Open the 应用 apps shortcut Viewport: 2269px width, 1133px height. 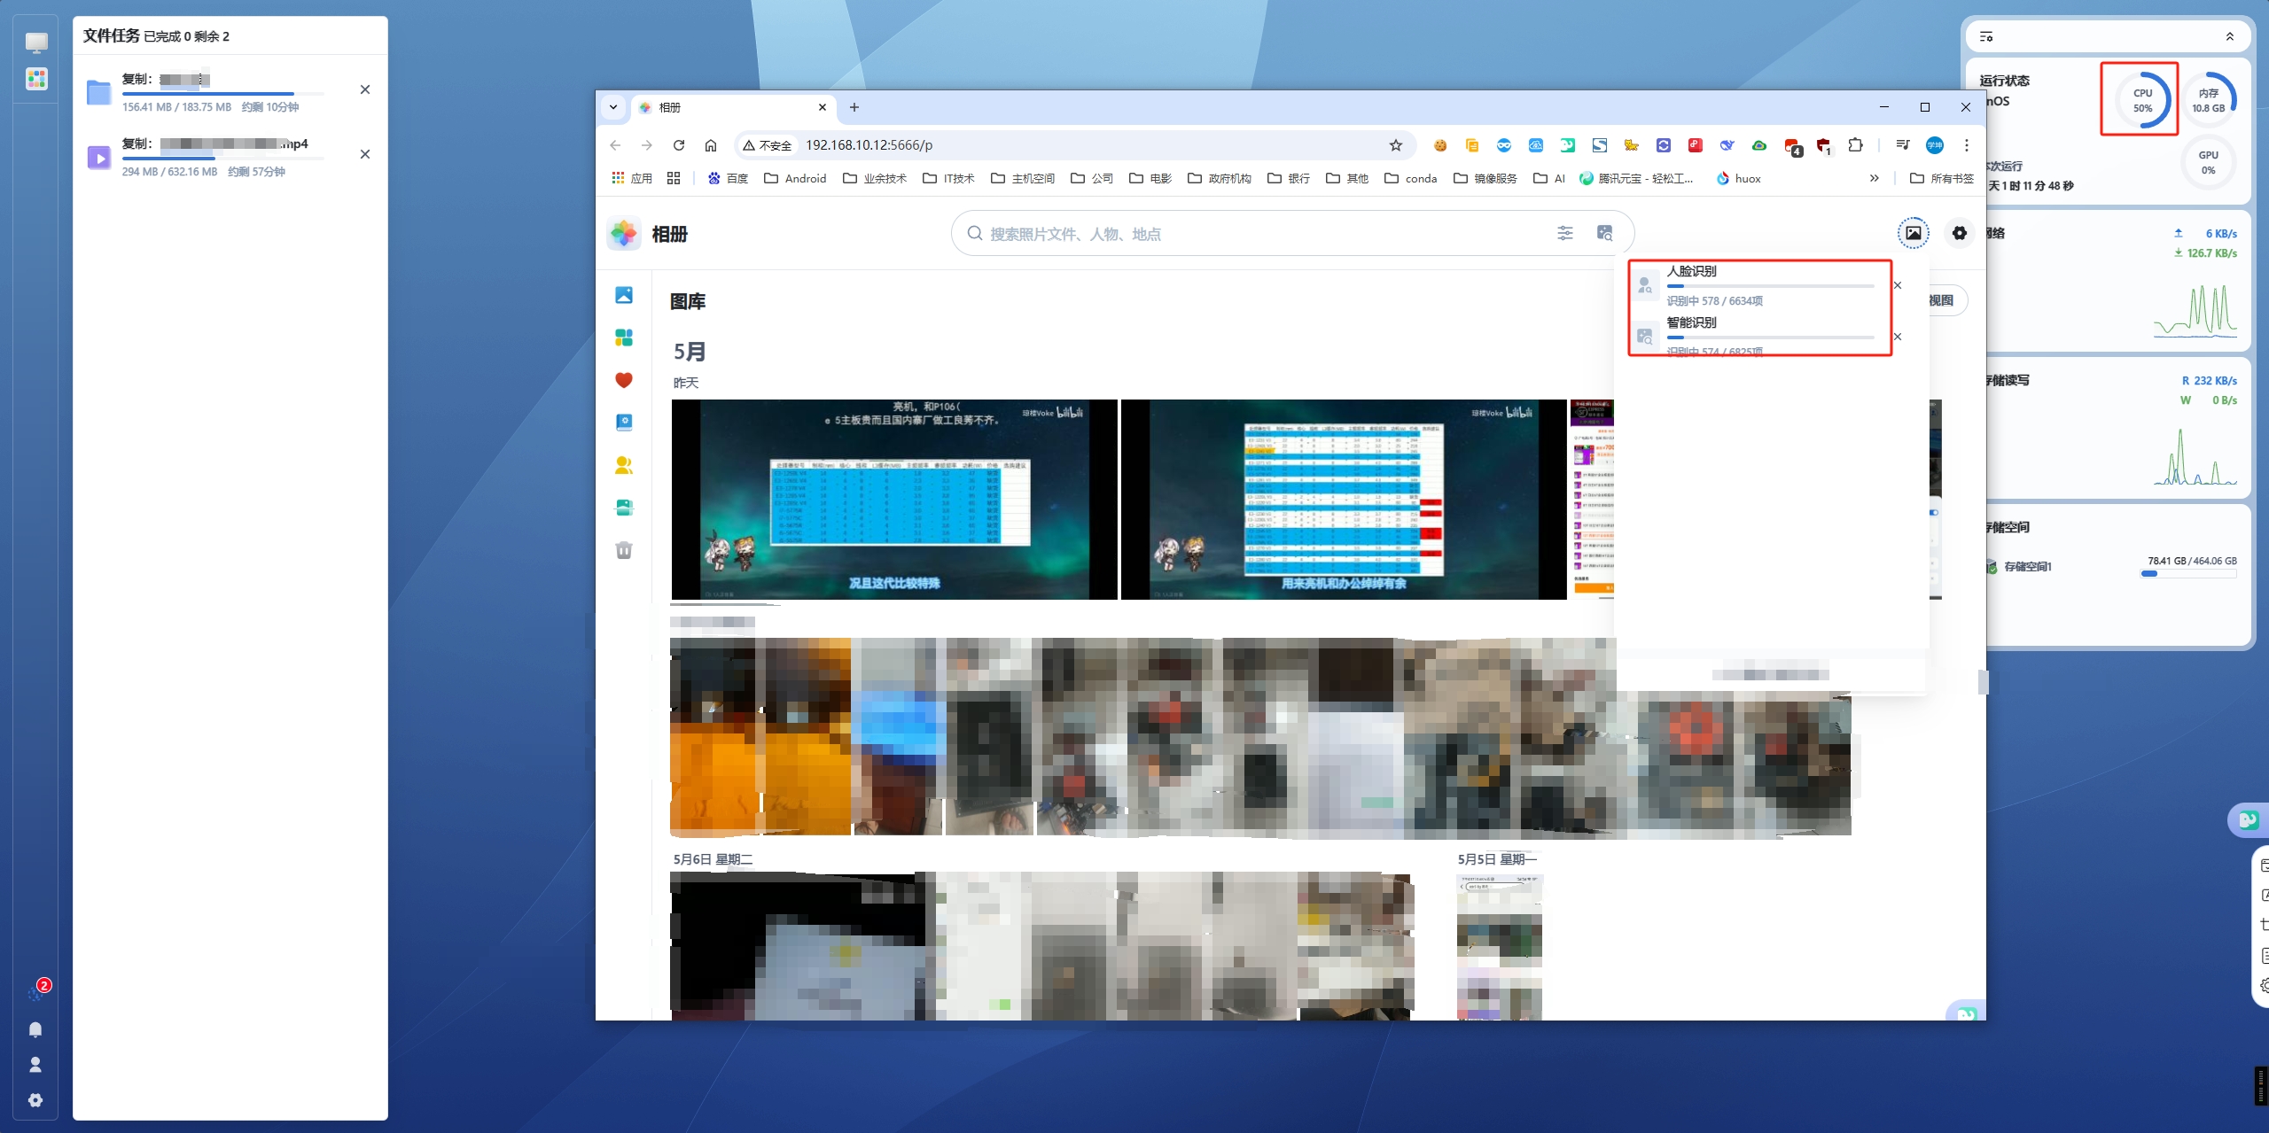[x=632, y=178]
